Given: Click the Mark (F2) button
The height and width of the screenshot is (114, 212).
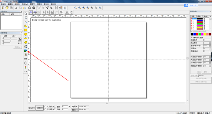Looking at the screenshot, I should coord(40,108).
